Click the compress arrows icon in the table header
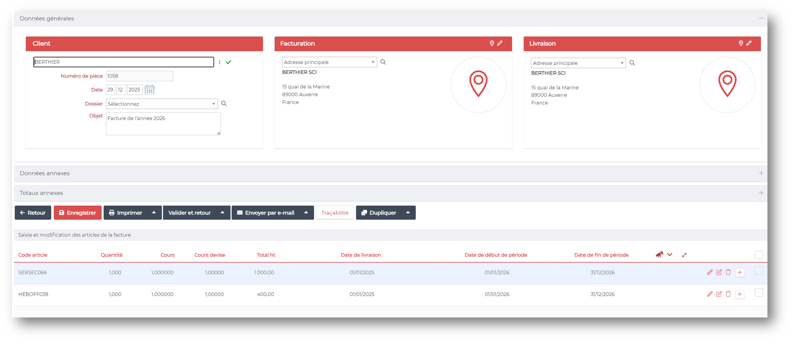The width and height of the screenshot is (792, 342). coord(684,255)
